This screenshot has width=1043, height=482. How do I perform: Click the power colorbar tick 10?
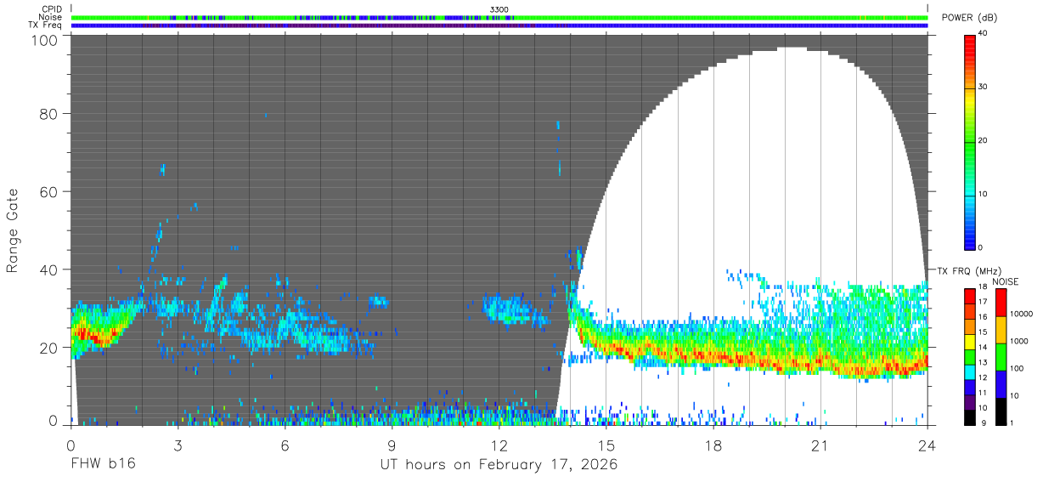(984, 195)
